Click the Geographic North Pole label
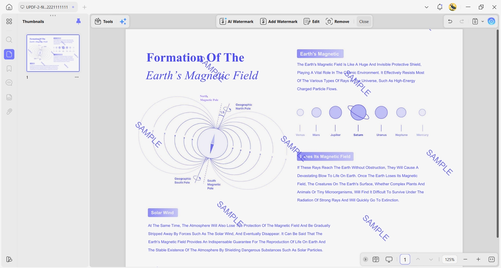 [x=244, y=107]
